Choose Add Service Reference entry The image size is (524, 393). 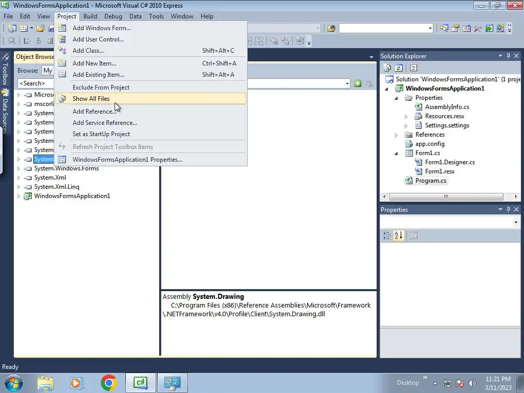[x=151, y=123]
